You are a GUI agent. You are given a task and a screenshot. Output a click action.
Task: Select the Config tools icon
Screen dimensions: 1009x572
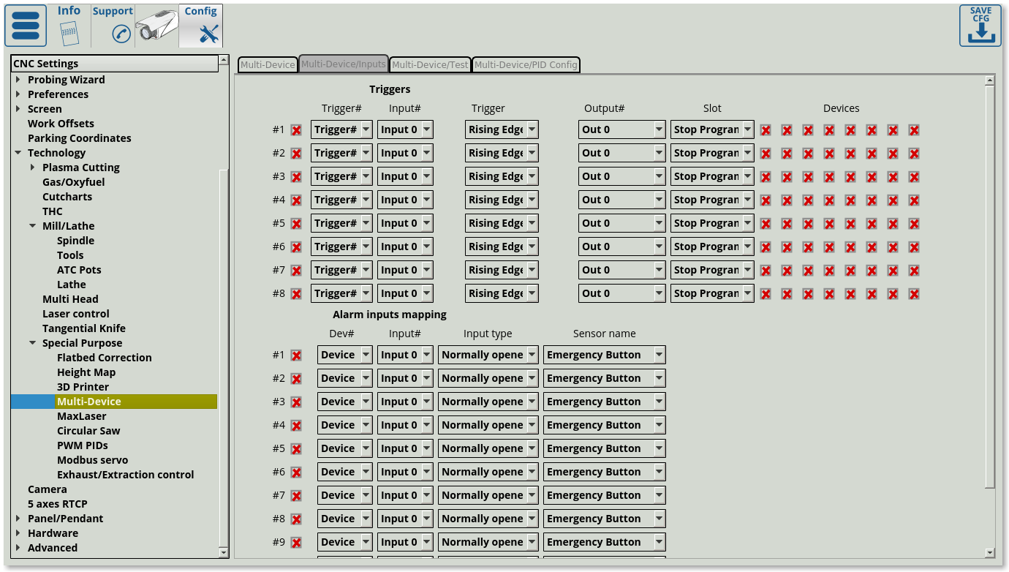[208, 34]
